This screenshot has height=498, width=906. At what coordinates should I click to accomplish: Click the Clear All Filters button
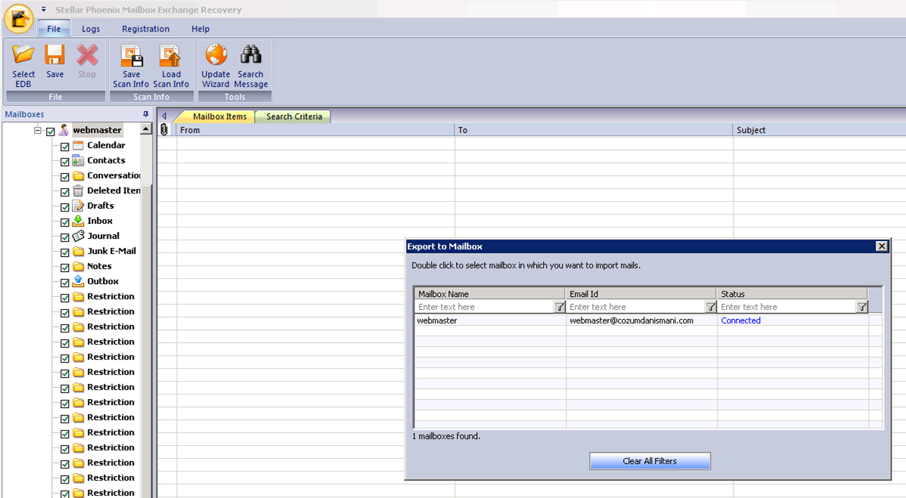(x=650, y=461)
